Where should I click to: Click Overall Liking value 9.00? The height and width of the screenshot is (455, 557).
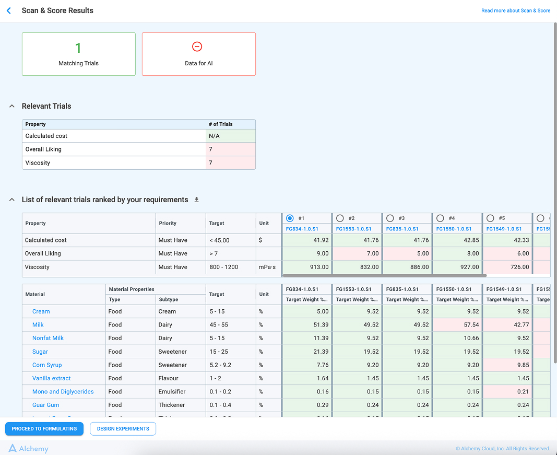307,253
